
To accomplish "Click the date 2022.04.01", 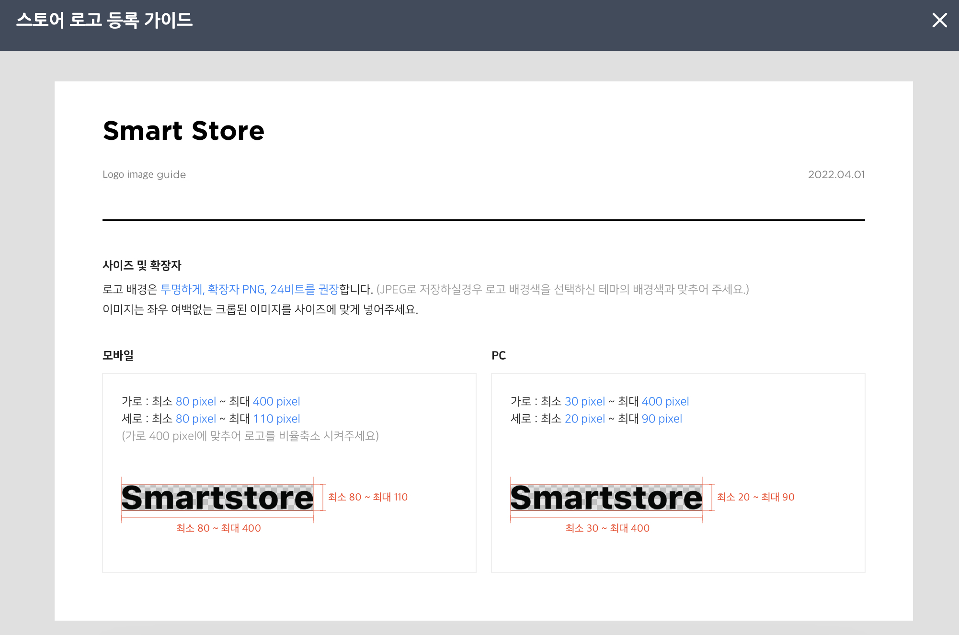I will [836, 174].
